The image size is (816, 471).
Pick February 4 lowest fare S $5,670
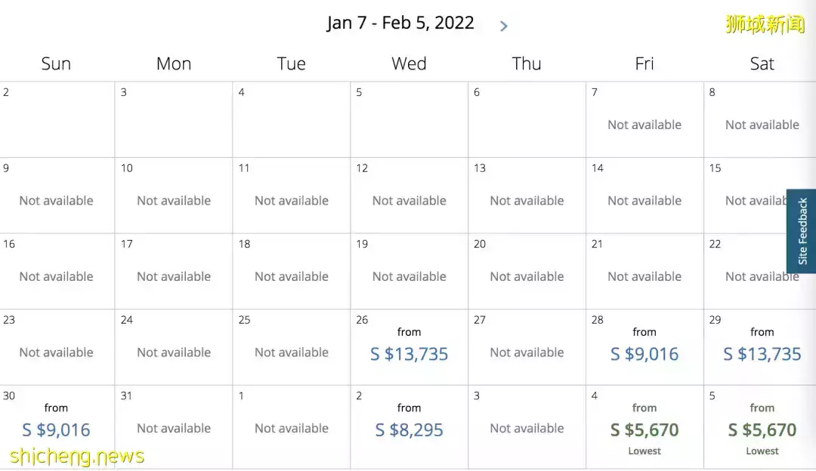(644, 430)
